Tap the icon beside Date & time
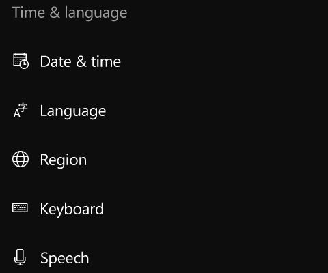 [x=20, y=61]
